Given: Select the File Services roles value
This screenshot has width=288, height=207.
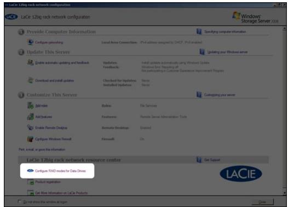Looking at the screenshot, I should (148, 106).
